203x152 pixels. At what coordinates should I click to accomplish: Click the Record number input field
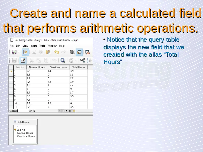pyautogui.click(x=23, y=111)
